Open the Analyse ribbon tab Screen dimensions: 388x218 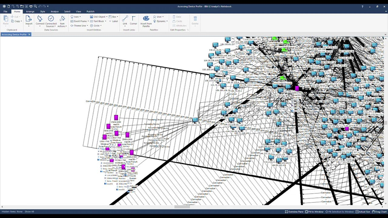pyautogui.click(x=54, y=11)
